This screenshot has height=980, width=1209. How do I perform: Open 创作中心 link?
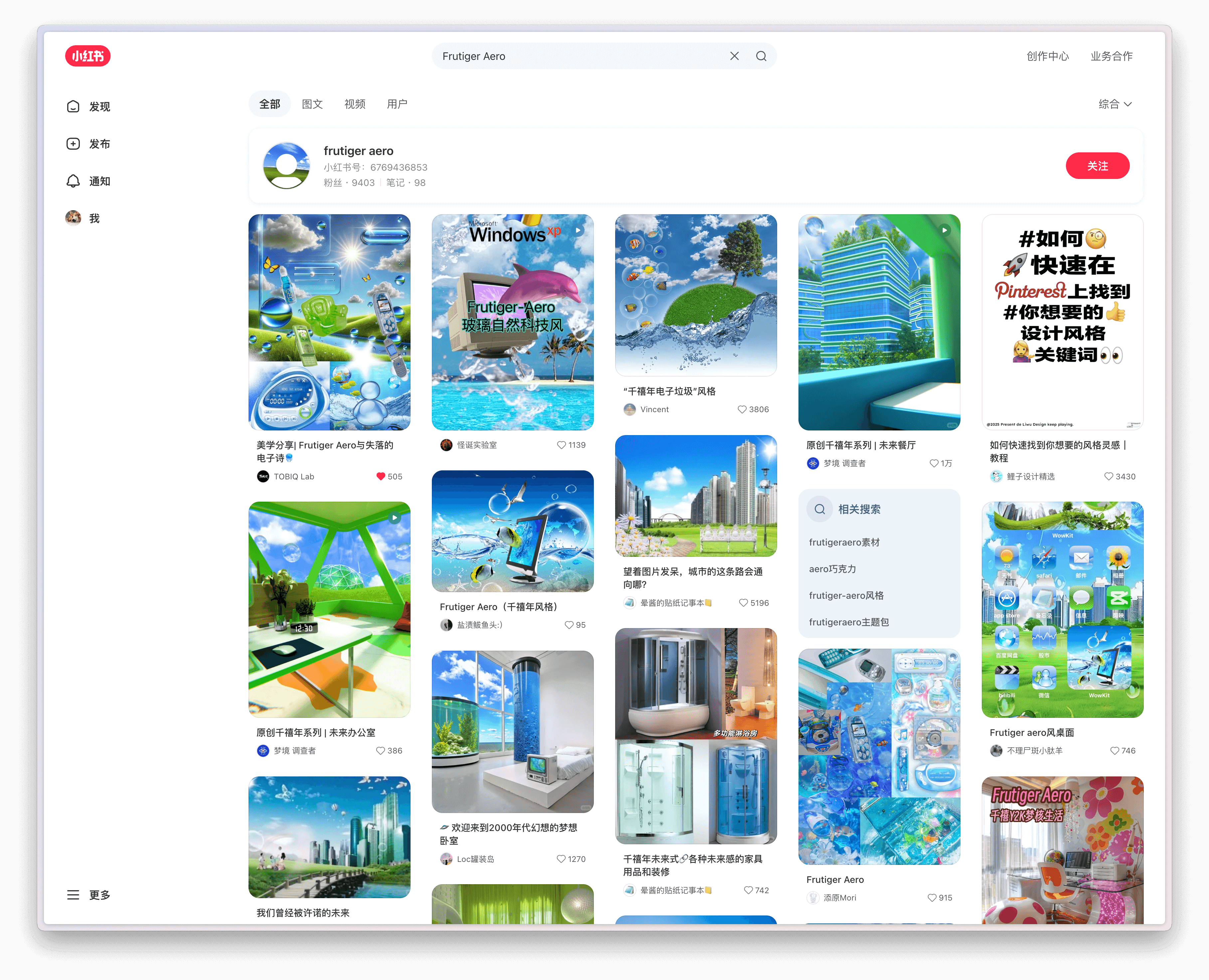[1048, 56]
